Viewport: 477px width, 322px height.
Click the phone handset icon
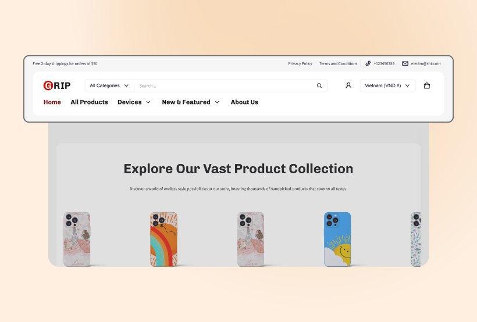pyautogui.click(x=368, y=63)
